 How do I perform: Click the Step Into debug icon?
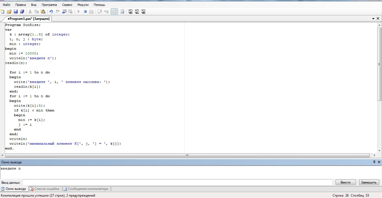click(x=106, y=11)
